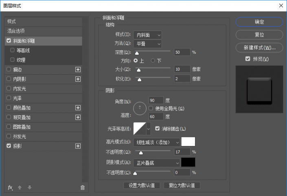Select 混合选项 in the left list
Screen dimensions: 287x196
tap(44, 31)
